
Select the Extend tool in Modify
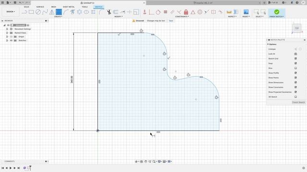click(x=123, y=12)
